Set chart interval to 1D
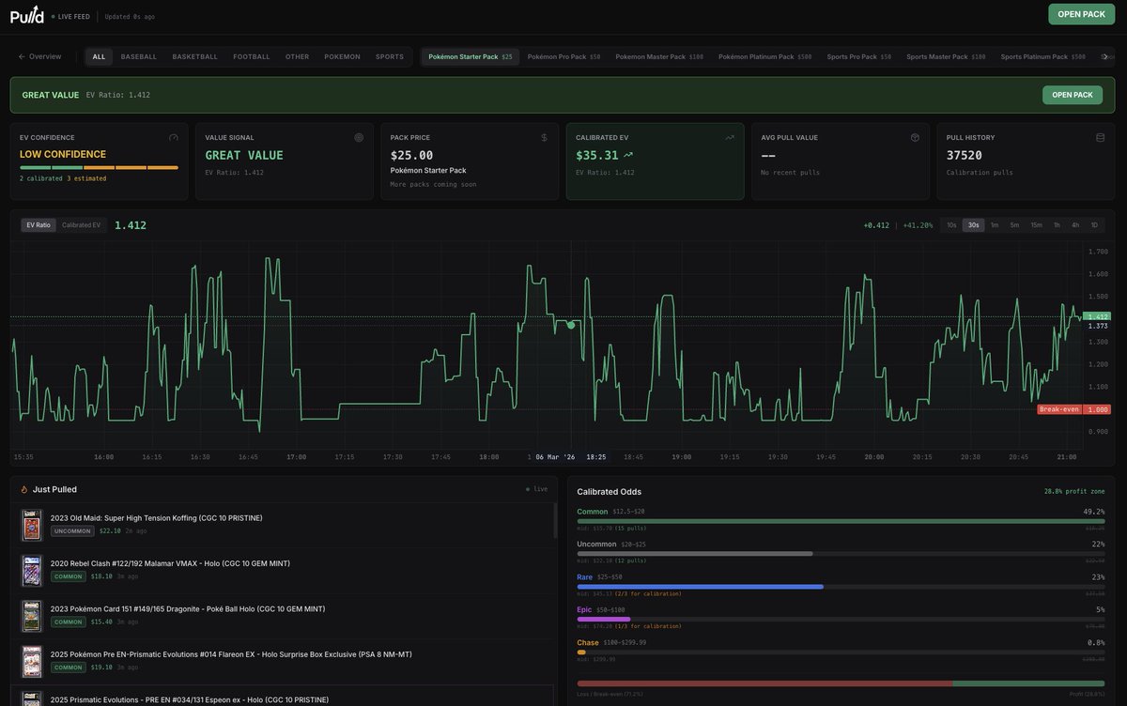The height and width of the screenshot is (706, 1127). (x=1094, y=225)
